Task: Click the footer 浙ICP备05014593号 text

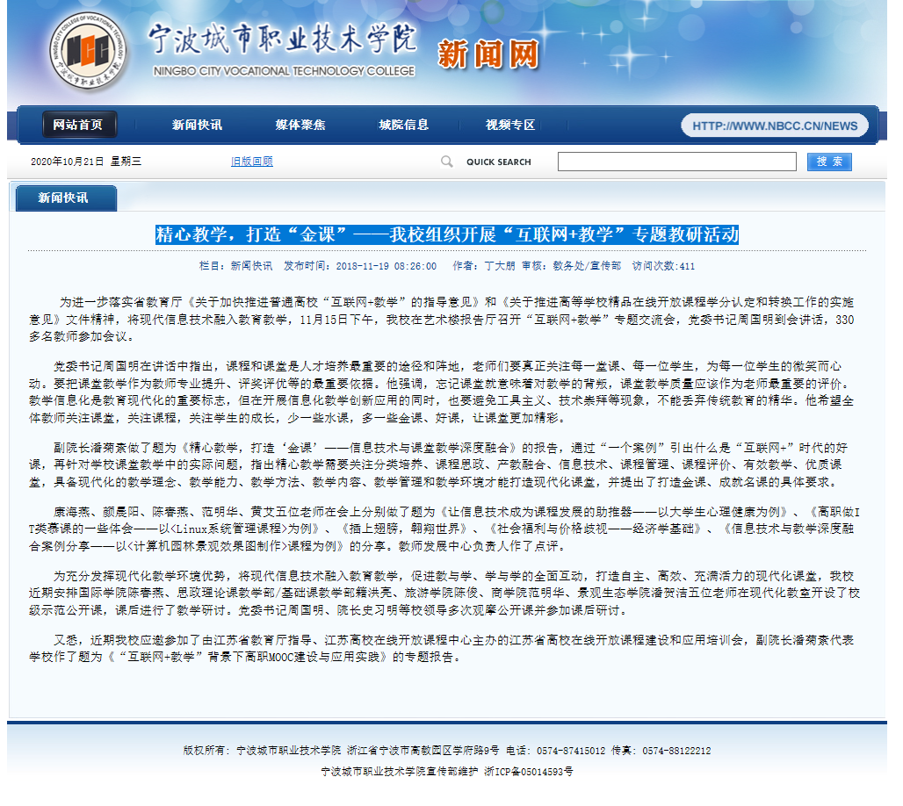Action: (529, 772)
